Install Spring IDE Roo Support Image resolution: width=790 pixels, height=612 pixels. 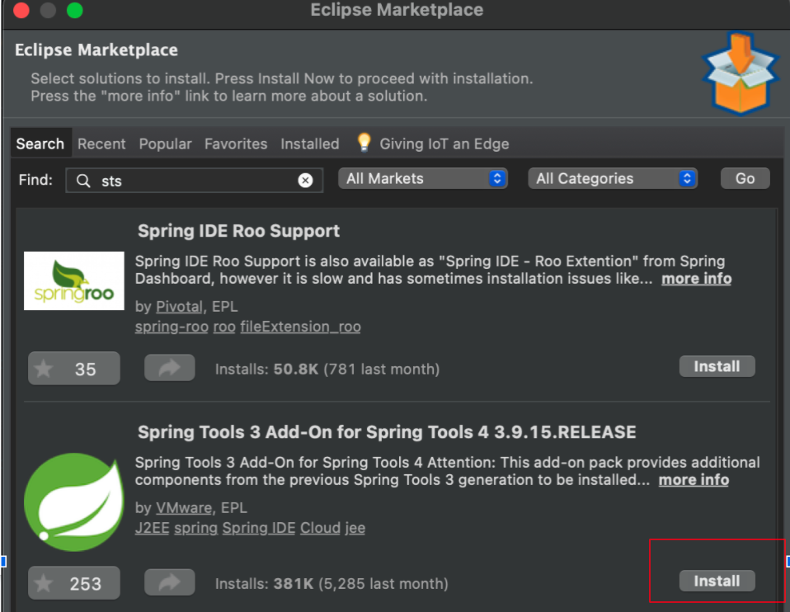tap(717, 366)
